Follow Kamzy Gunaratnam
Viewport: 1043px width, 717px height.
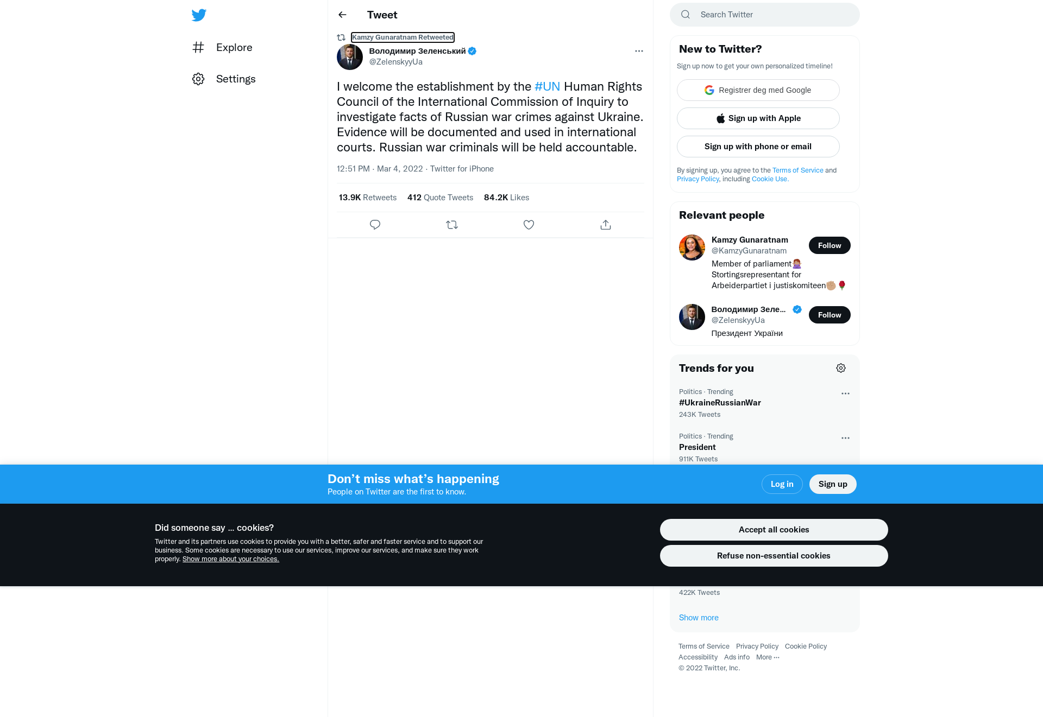coord(830,245)
